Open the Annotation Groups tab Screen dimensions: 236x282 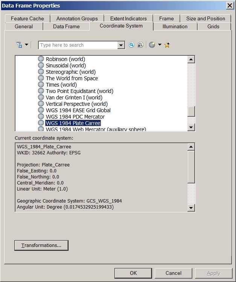pyautogui.click(x=77, y=18)
